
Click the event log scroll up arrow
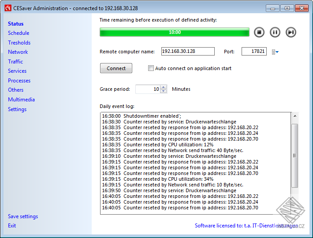point(294,116)
